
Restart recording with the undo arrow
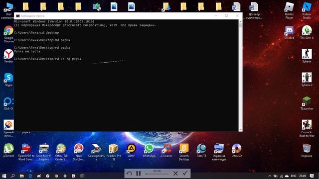[129, 174]
